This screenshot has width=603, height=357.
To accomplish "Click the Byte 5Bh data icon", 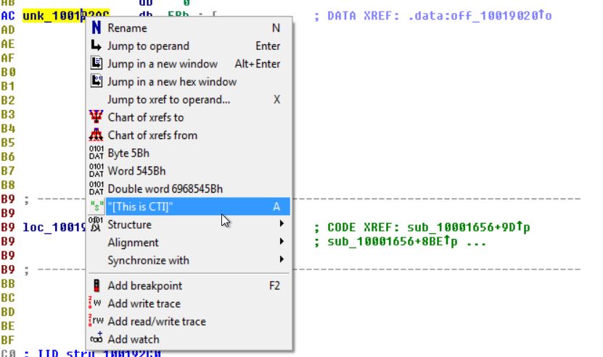I will pos(96,153).
